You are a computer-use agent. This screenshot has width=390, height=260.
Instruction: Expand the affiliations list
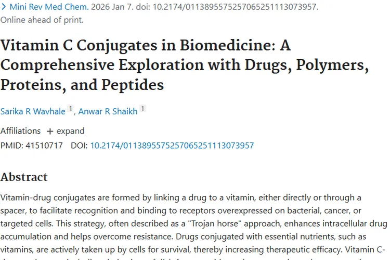[70, 131]
